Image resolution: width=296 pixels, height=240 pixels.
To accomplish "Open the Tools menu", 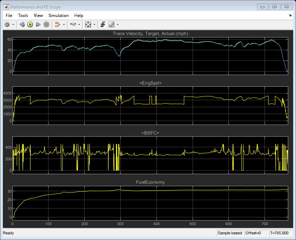I will click(23, 16).
